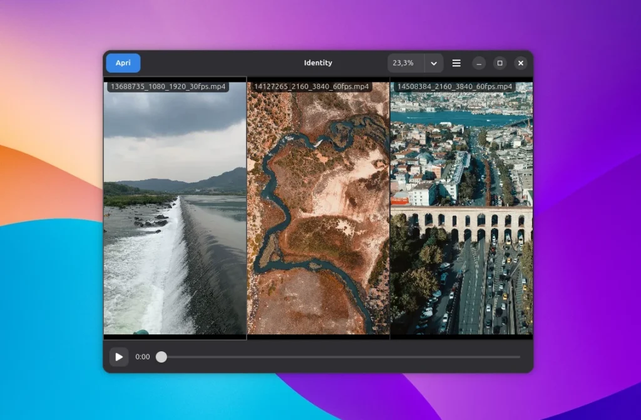The image size is (641, 420).
Task: Click the vertical divider between first two videos
Action: 247,212
